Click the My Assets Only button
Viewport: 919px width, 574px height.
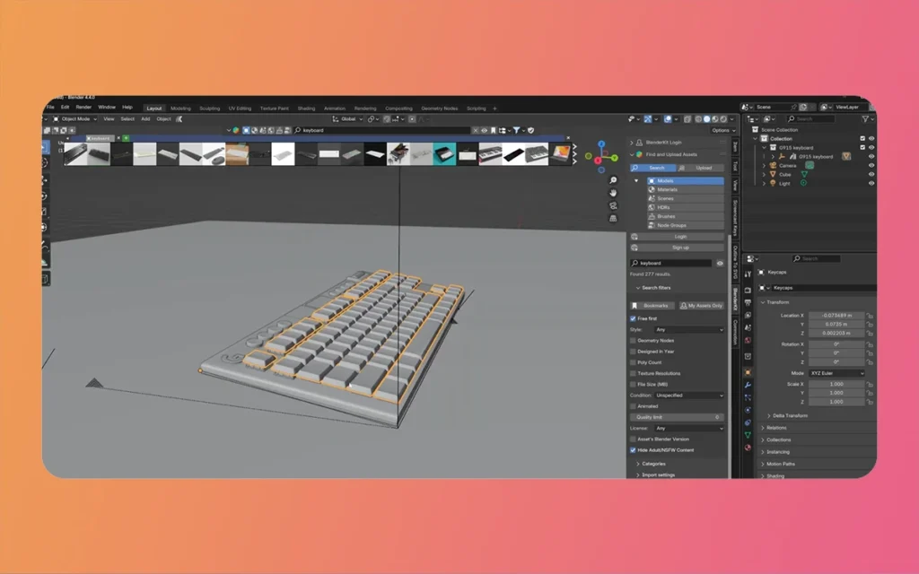click(x=701, y=306)
